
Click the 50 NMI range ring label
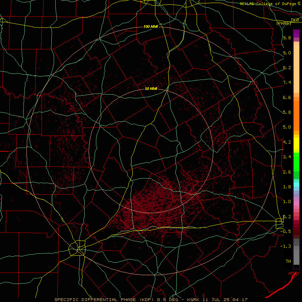151,89
